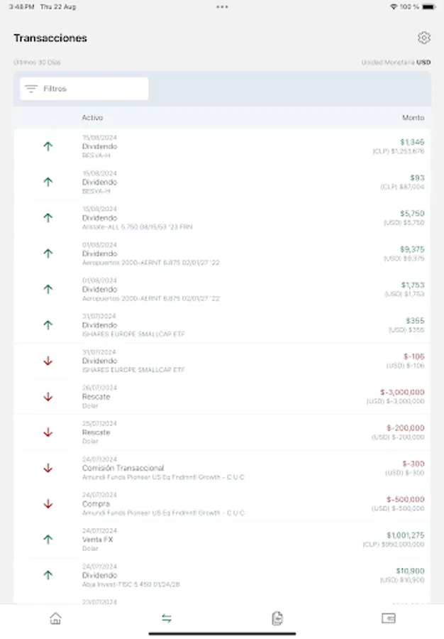Click the filter funnel icon
The image size is (444, 639).
pyautogui.click(x=31, y=89)
